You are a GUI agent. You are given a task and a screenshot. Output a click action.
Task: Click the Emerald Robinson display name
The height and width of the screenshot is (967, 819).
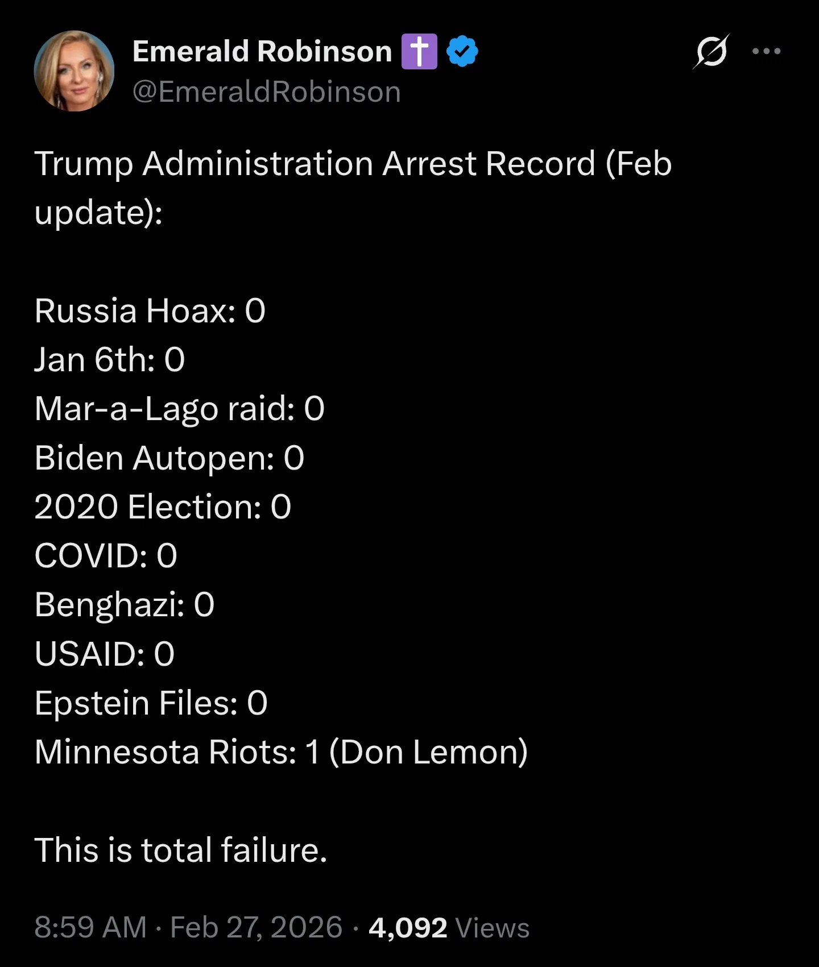(x=262, y=52)
